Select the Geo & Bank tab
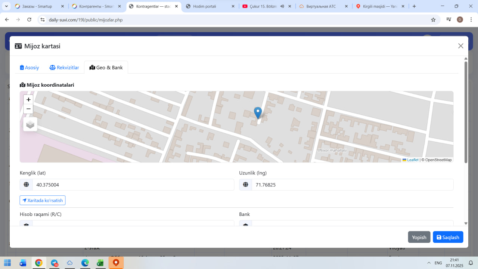 pos(106,68)
